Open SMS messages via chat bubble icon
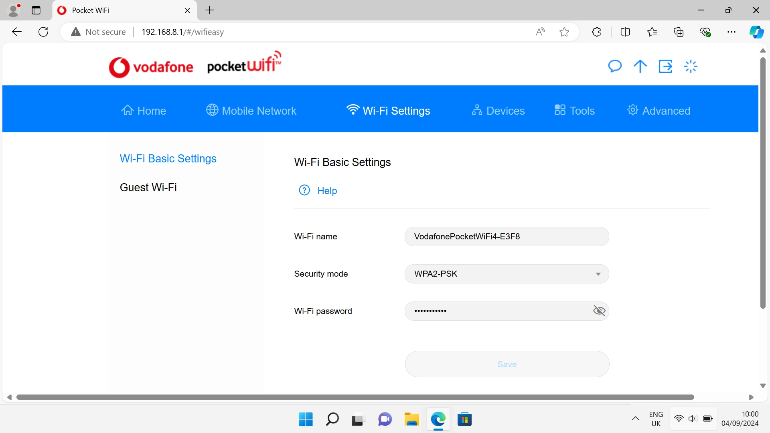Viewport: 770px width, 433px height. (615, 66)
